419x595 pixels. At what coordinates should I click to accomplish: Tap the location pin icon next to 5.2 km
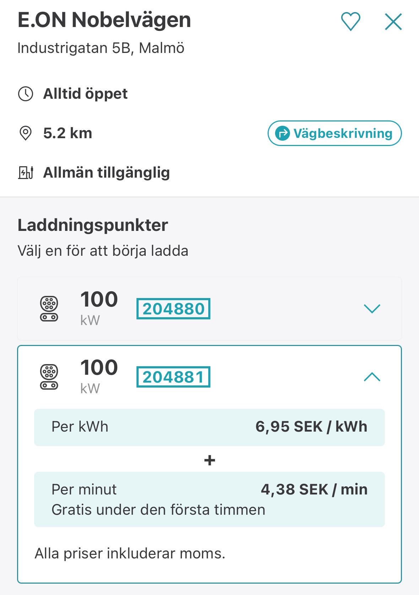click(26, 133)
